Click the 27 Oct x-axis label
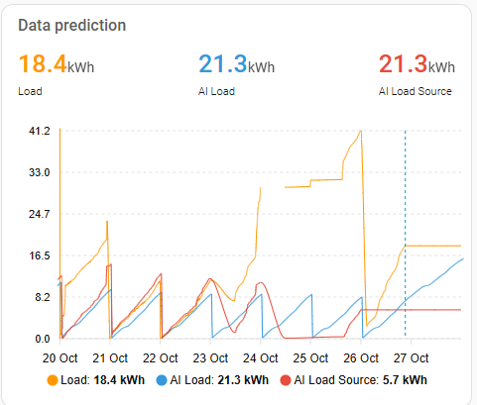Viewport: 477px width, 405px height. 412,358
